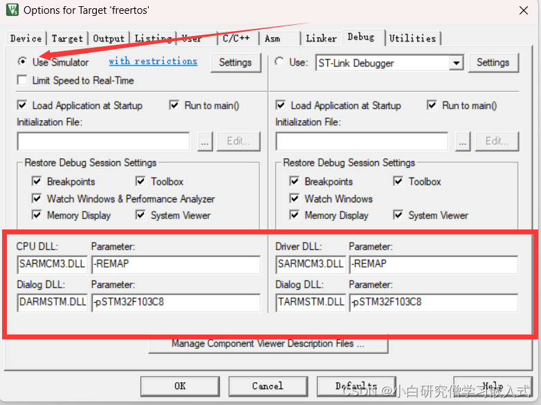Open the ST-Link Debugger dropdown
541x405 pixels.
pos(456,63)
